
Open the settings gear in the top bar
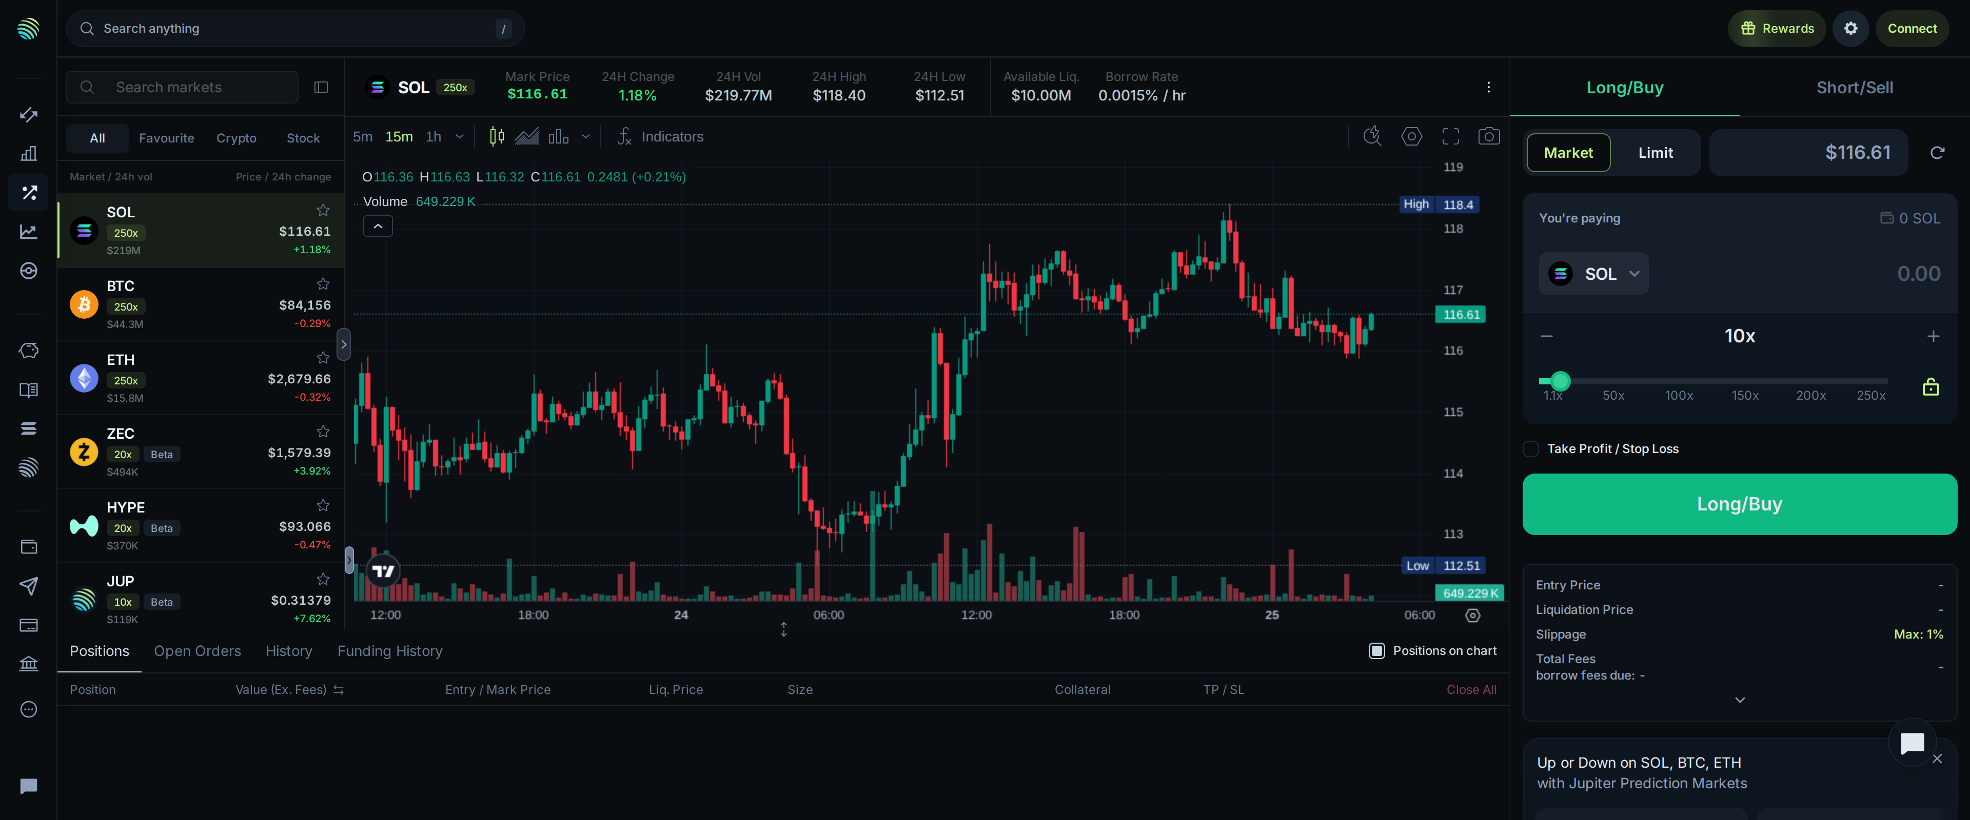point(1850,28)
